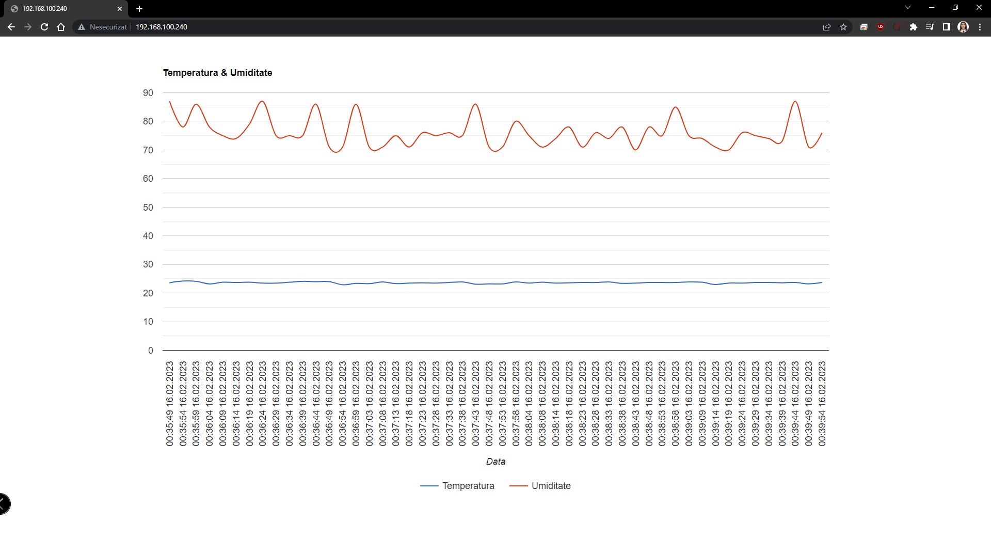991x537 pixels.
Task: Share this page via the share icon
Action: click(x=827, y=27)
